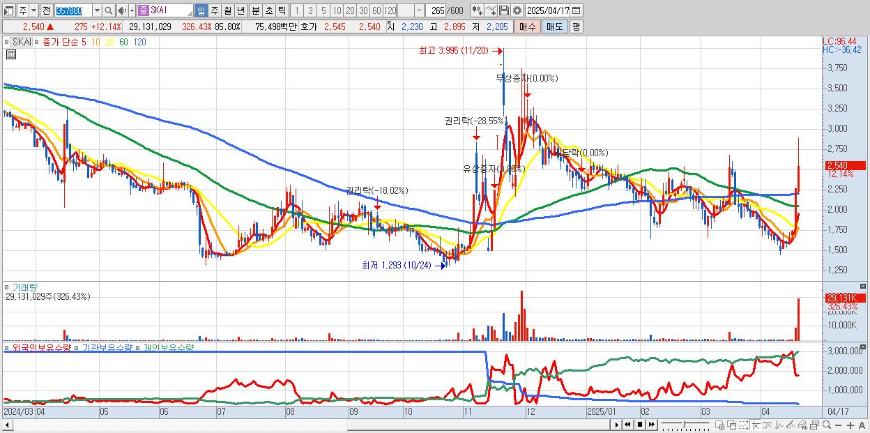Click the fast-forward button in bottom toolbar
The height and width of the screenshot is (433, 870).
click(651, 425)
